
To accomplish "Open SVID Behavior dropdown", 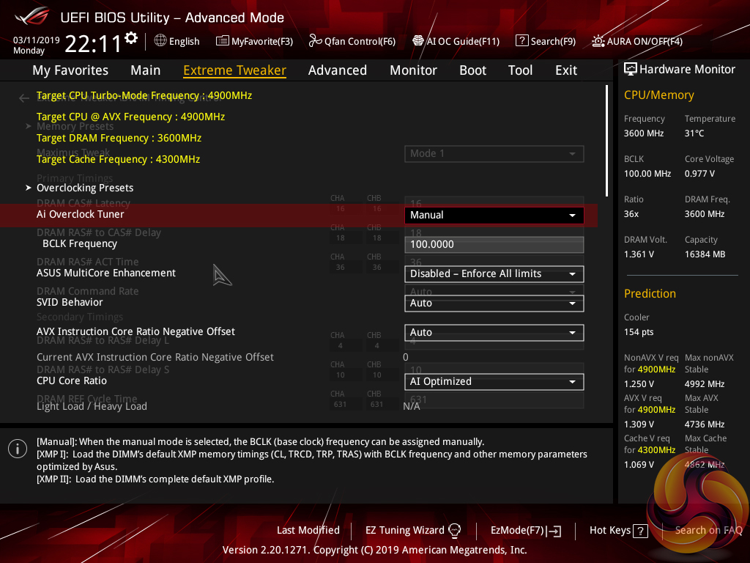I will point(494,303).
